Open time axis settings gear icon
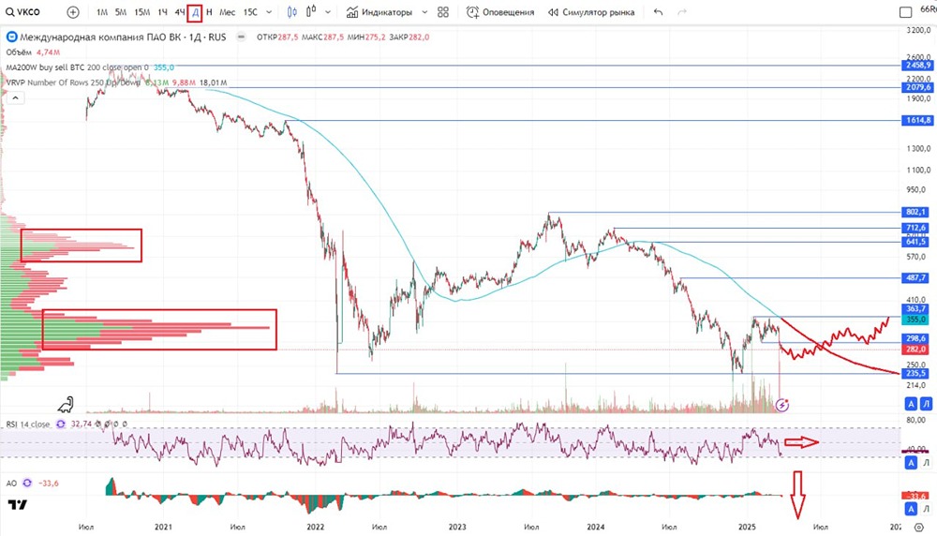Viewport: 937px width, 536px height. tap(919, 527)
